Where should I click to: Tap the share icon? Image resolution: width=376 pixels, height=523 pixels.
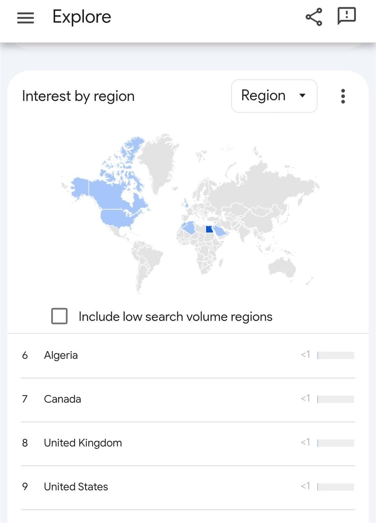[314, 17]
